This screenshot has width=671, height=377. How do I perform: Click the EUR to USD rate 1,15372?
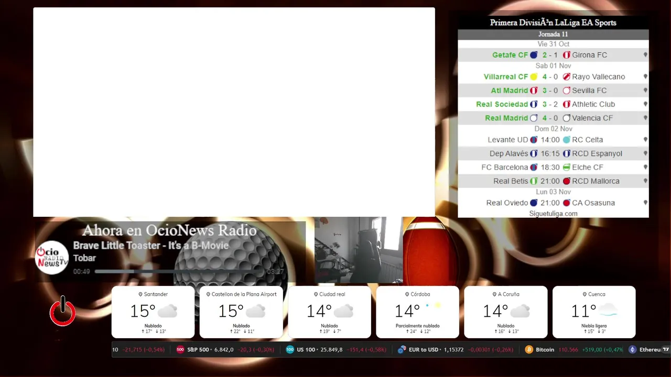coord(453,350)
